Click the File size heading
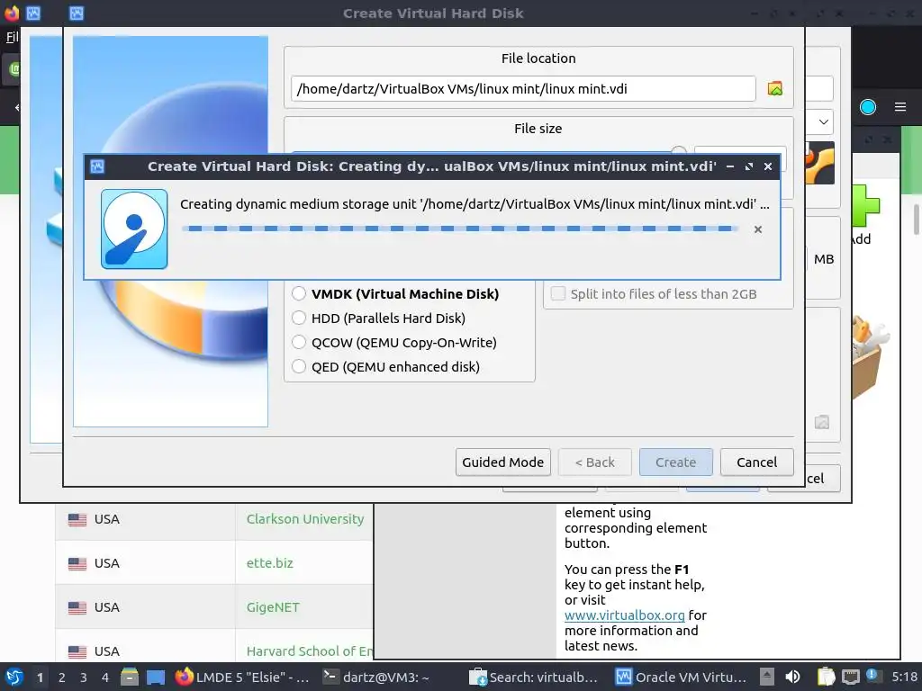 [x=538, y=128]
